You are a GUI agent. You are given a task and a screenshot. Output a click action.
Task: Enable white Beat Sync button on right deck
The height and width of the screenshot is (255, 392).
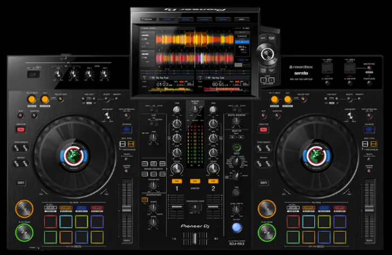(x=365, y=144)
